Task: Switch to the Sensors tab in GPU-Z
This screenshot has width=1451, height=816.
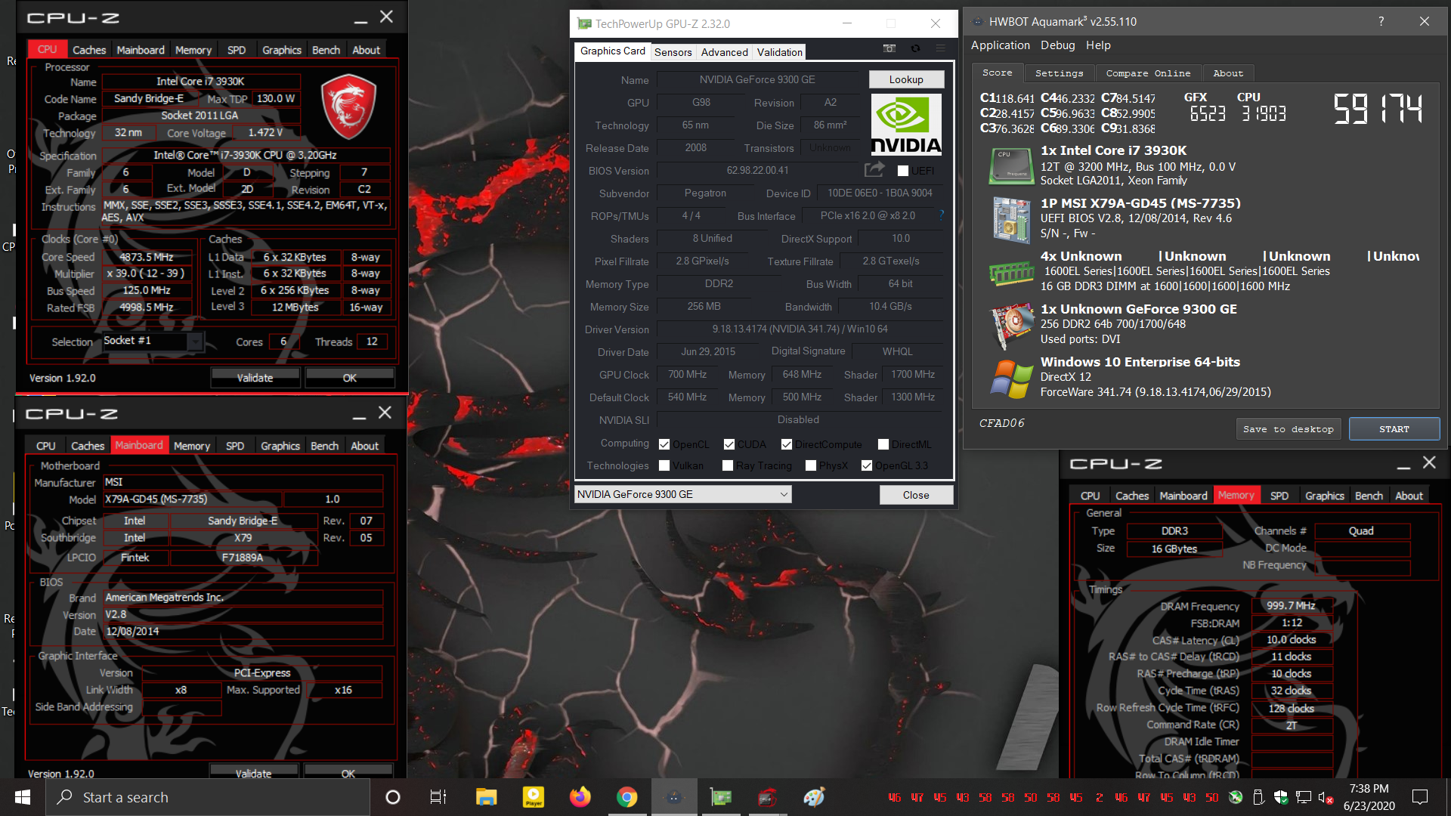Action: click(x=673, y=52)
